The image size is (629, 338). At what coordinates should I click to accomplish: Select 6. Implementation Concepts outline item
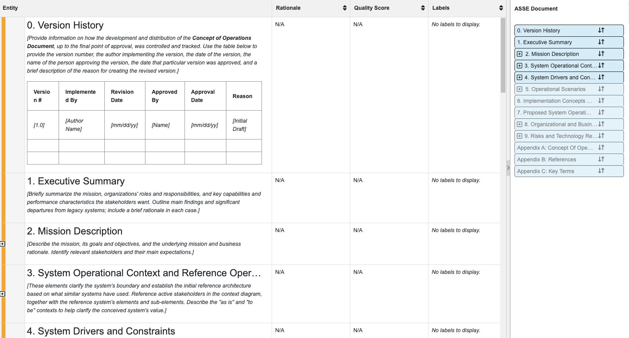coord(554,101)
